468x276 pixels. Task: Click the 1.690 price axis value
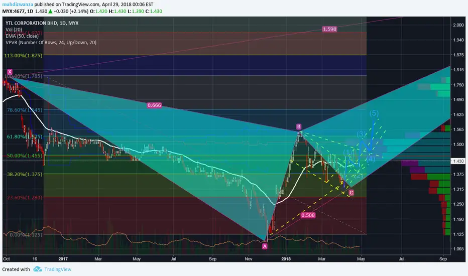tap(458, 100)
